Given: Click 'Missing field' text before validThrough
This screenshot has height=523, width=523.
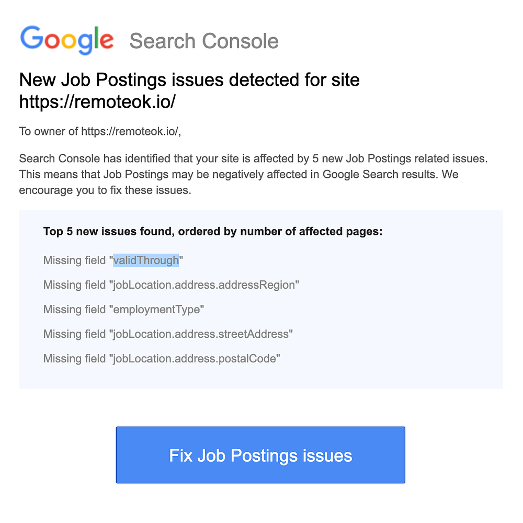Looking at the screenshot, I should click(74, 260).
